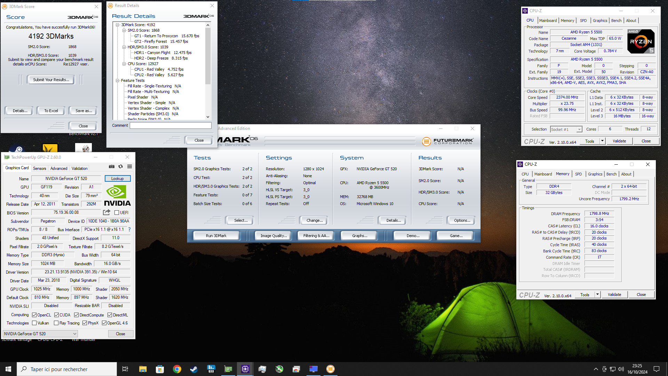Toggle the CUDA checkbox
The width and height of the screenshot is (668, 376).
56,315
